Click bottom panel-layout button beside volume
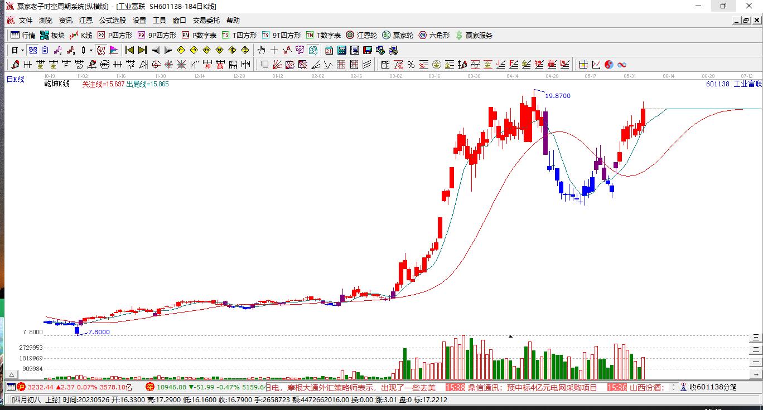763x410 pixels. [756, 361]
